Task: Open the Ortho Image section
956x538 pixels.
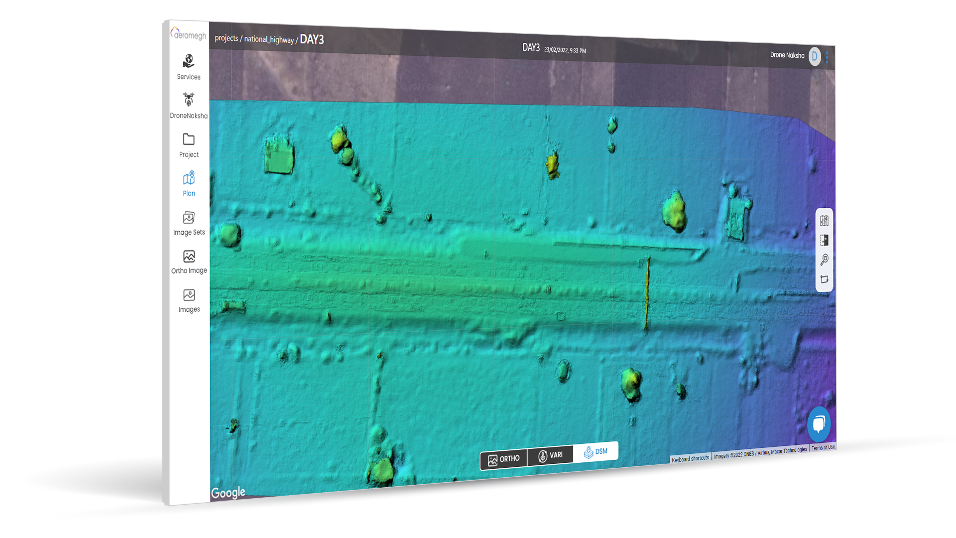Action: (189, 262)
